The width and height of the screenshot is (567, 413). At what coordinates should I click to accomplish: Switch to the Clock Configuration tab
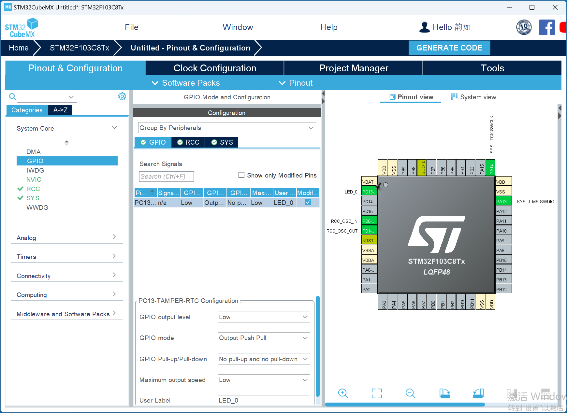click(x=215, y=68)
